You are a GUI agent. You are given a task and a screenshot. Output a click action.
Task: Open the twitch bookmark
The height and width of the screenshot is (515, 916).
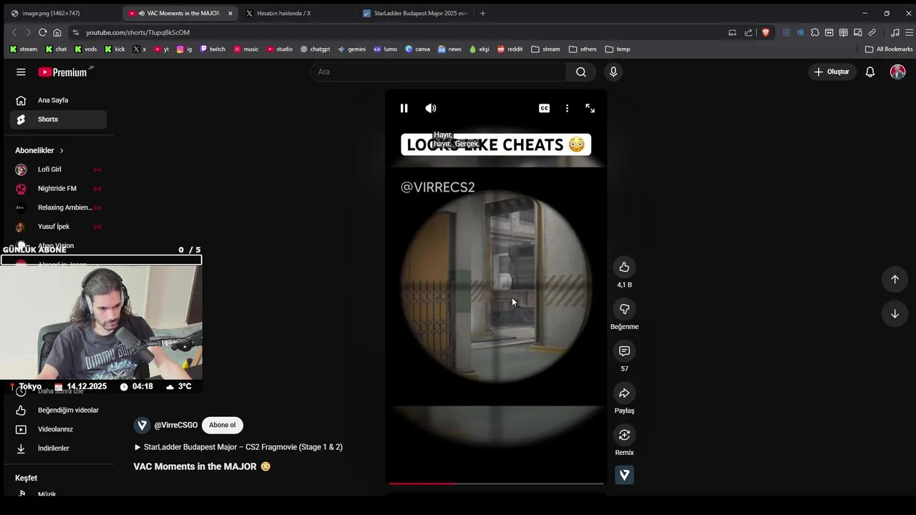point(213,49)
